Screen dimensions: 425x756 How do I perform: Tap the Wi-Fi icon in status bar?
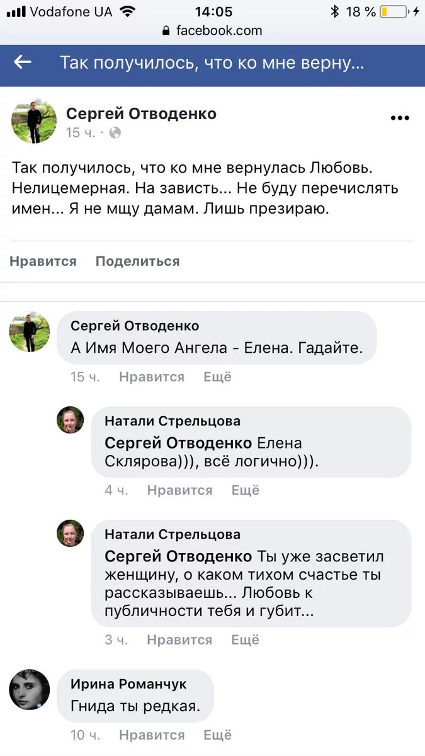(x=128, y=11)
